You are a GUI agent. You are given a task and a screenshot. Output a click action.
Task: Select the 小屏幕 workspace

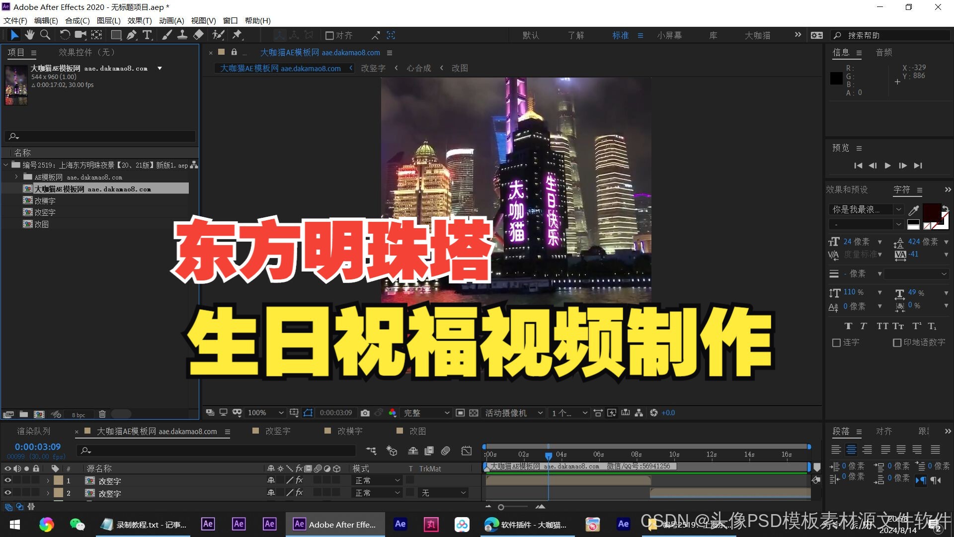point(669,35)
